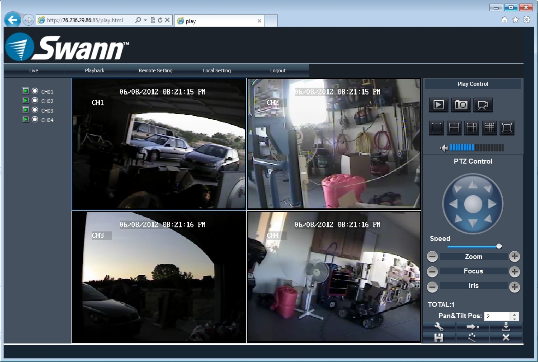Click the snapshot camera icon in Play Control

461,105
